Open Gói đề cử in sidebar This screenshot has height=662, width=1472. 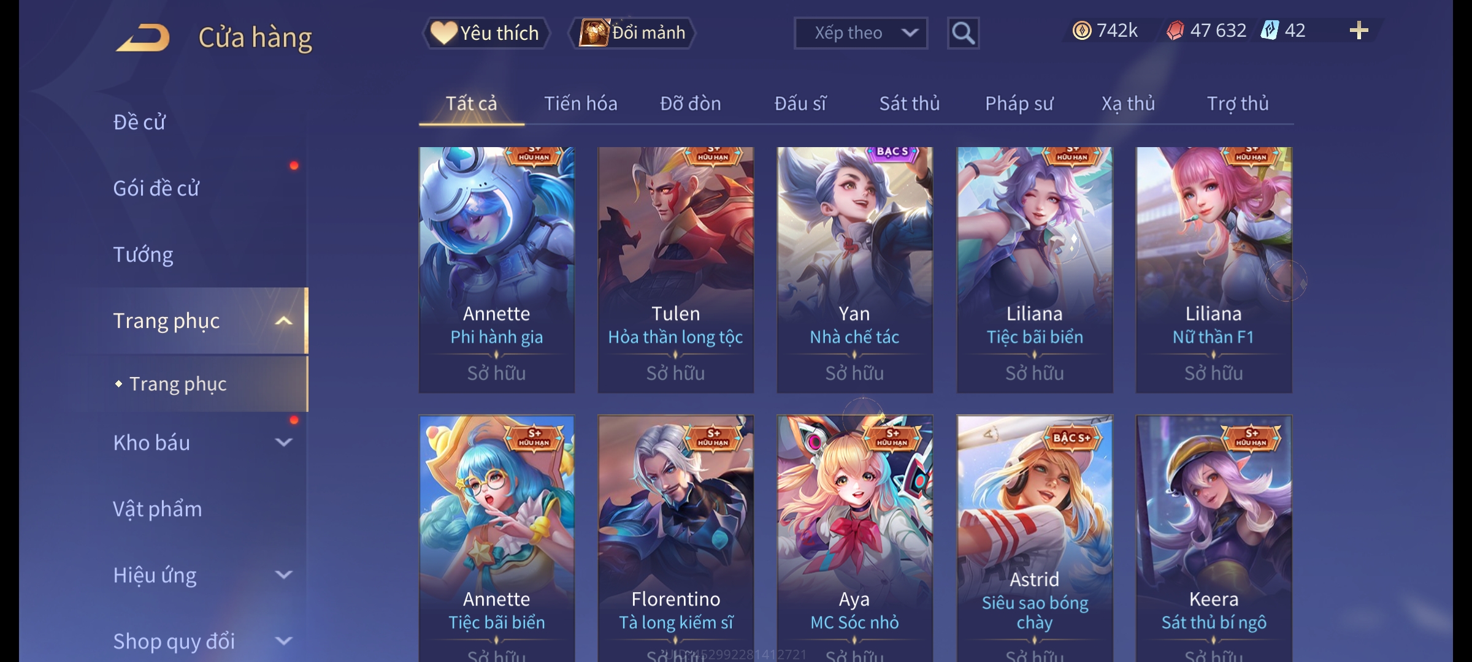point(156,188)
